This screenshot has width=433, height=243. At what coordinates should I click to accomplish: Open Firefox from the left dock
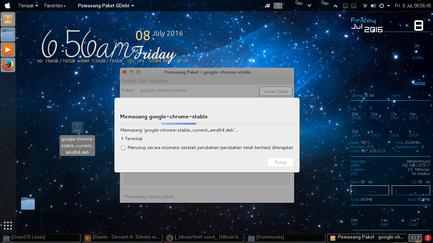point(8,65)
